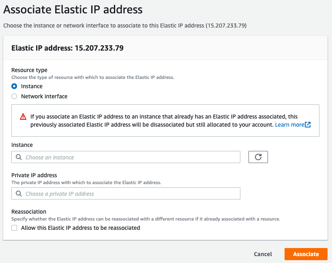Click the warning triangle alert icon
The height and width of the screenshot is (263, 332).
23,117
